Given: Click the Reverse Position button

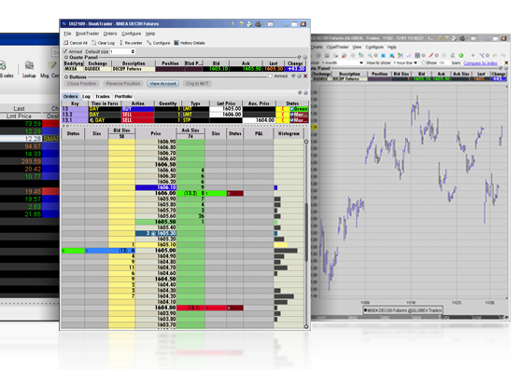Looking at the screenshot, I should pyautogui.click(x=123, y=84).
